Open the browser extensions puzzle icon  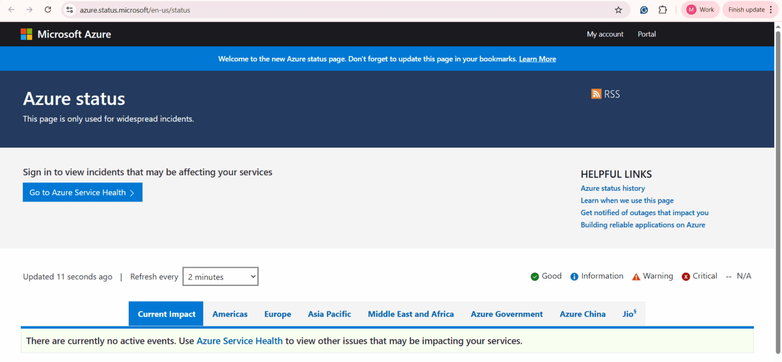click(x=662, y=9)
